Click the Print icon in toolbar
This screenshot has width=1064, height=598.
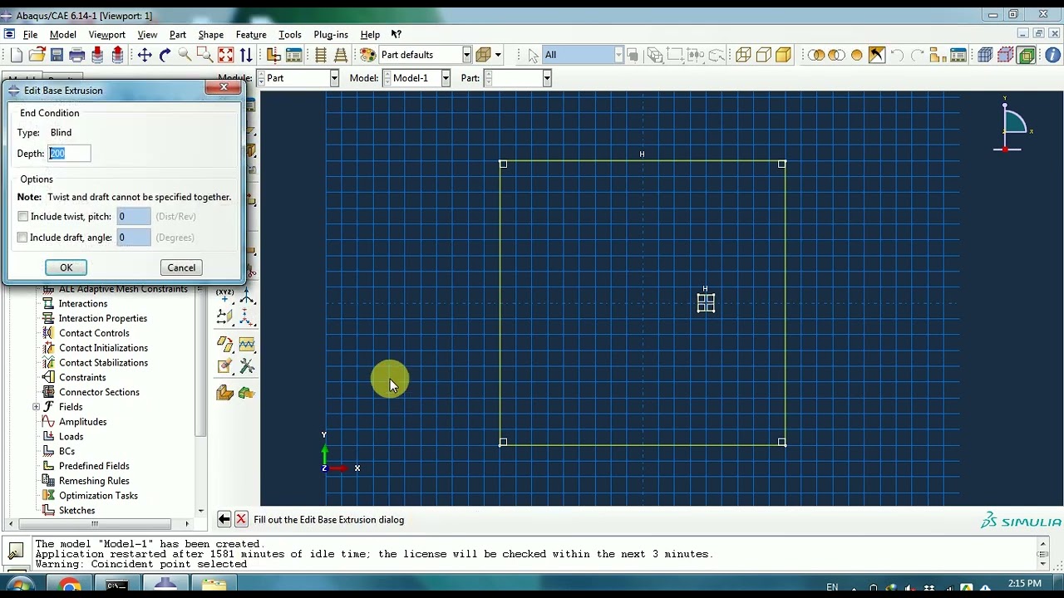(77, 55)
